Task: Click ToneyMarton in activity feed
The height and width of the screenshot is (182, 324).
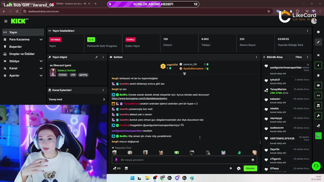Action: pyautogui.click(x=278, y=89)
